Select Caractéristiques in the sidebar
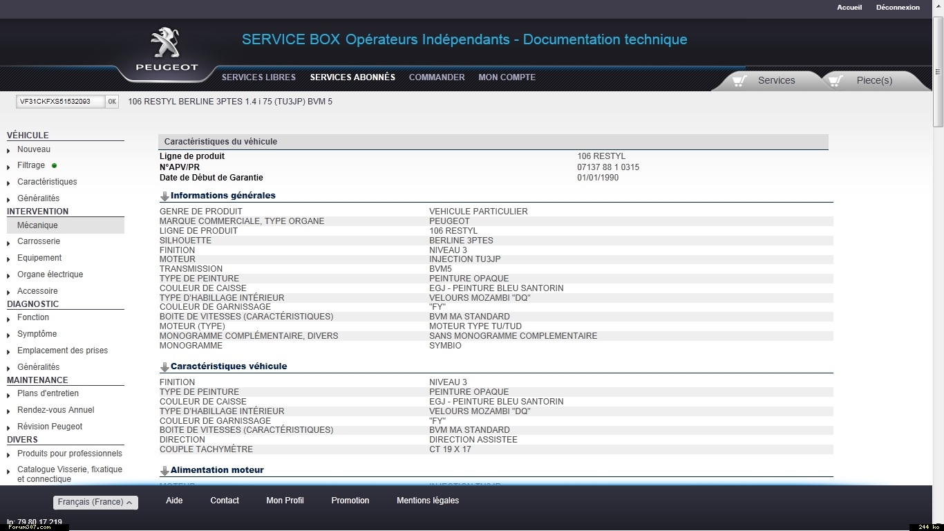This screenshot has height=531, width=944. 47,182
